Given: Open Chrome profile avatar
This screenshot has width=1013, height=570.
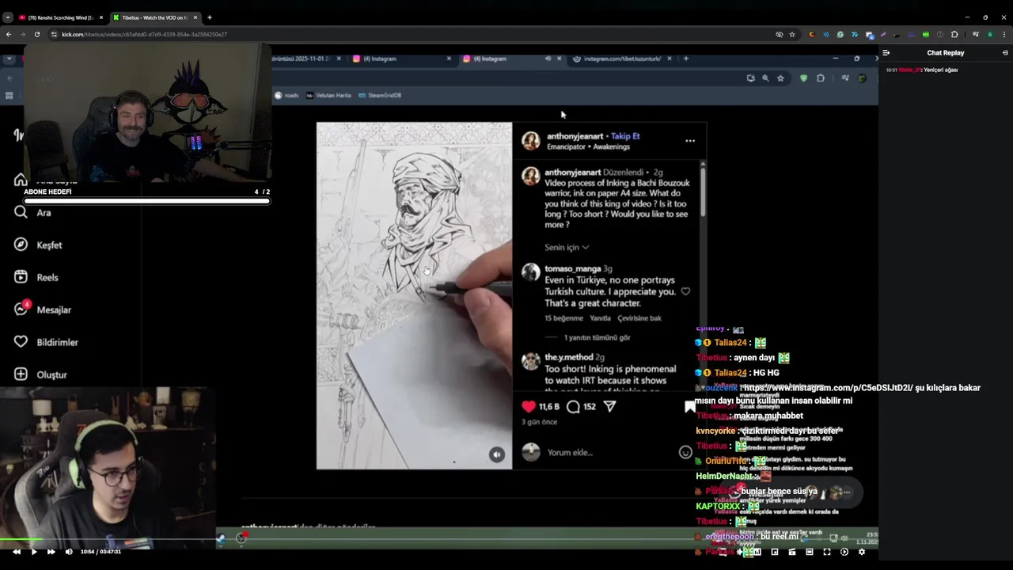Looking at the screenshot, I should tap(990, 35).
